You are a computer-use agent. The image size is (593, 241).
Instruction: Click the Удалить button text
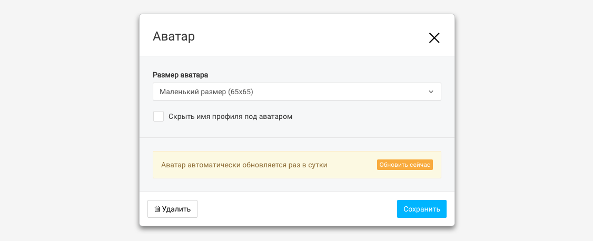click(x=176, y=209)
